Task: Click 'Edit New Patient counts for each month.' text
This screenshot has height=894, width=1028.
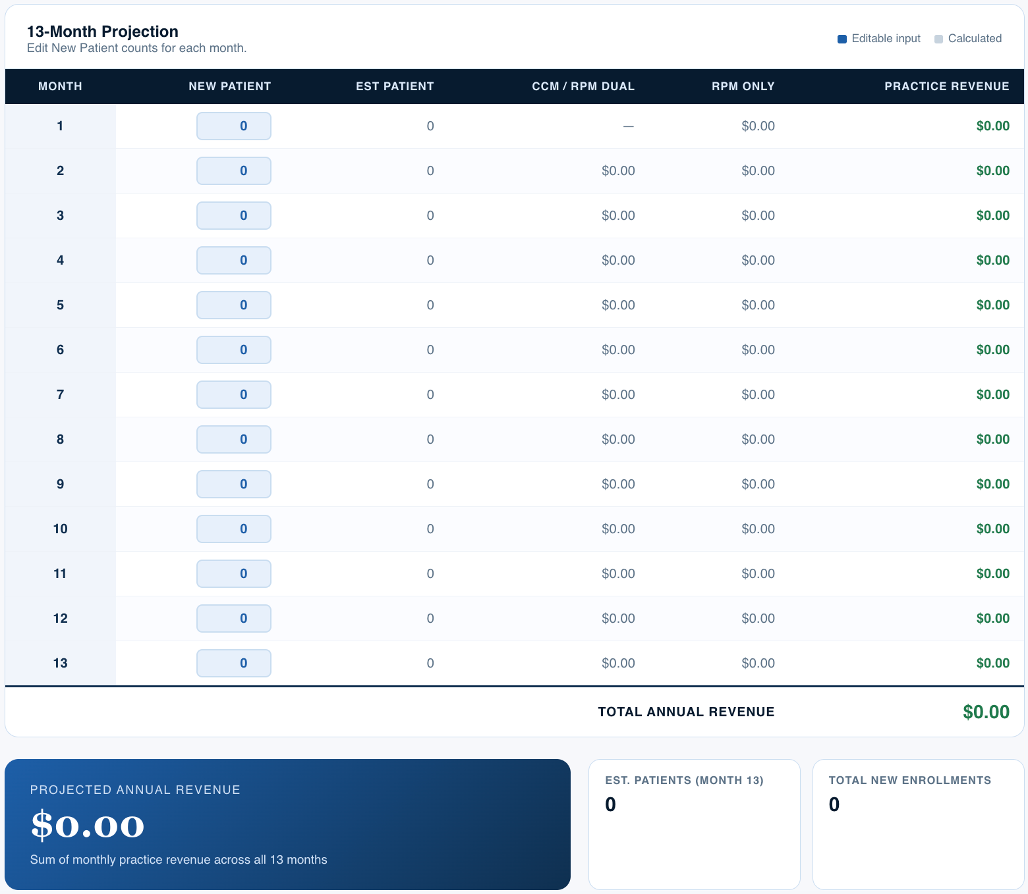Action: (137, 48)
